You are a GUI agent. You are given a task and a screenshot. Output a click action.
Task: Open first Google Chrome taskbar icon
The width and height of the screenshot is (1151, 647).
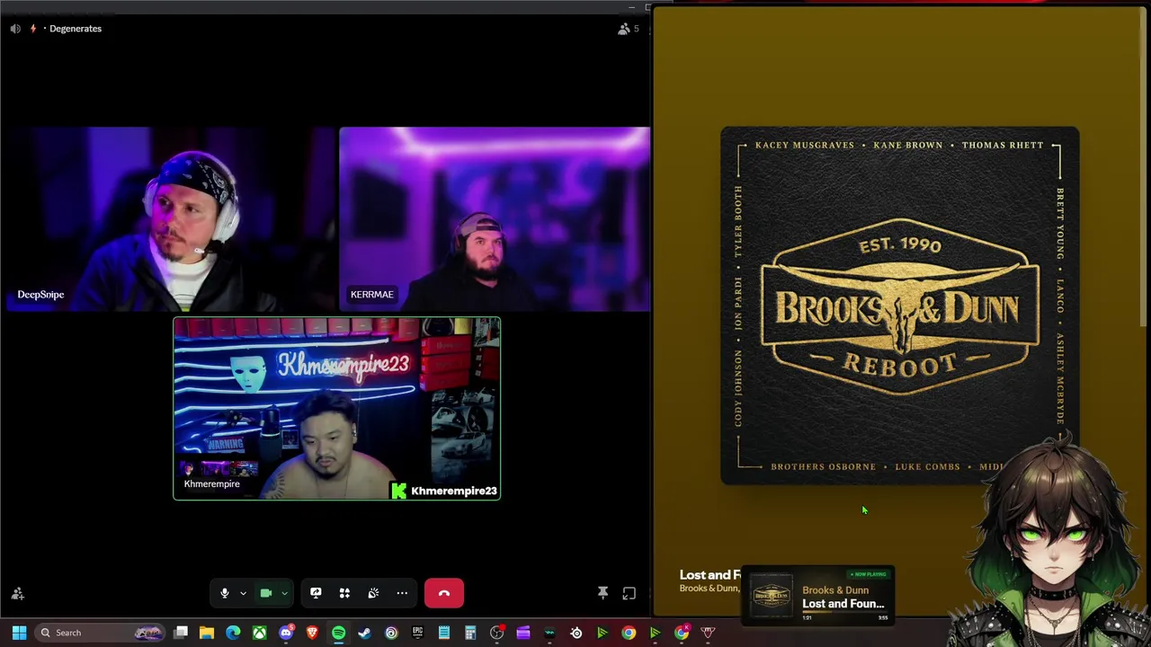point(629,633)
